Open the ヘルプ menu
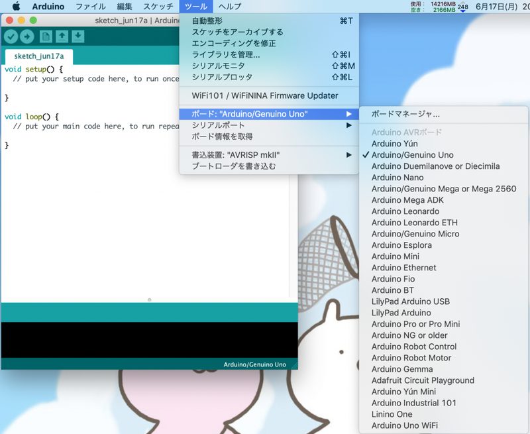Screen dimensions: 530x434 [230, 7]
